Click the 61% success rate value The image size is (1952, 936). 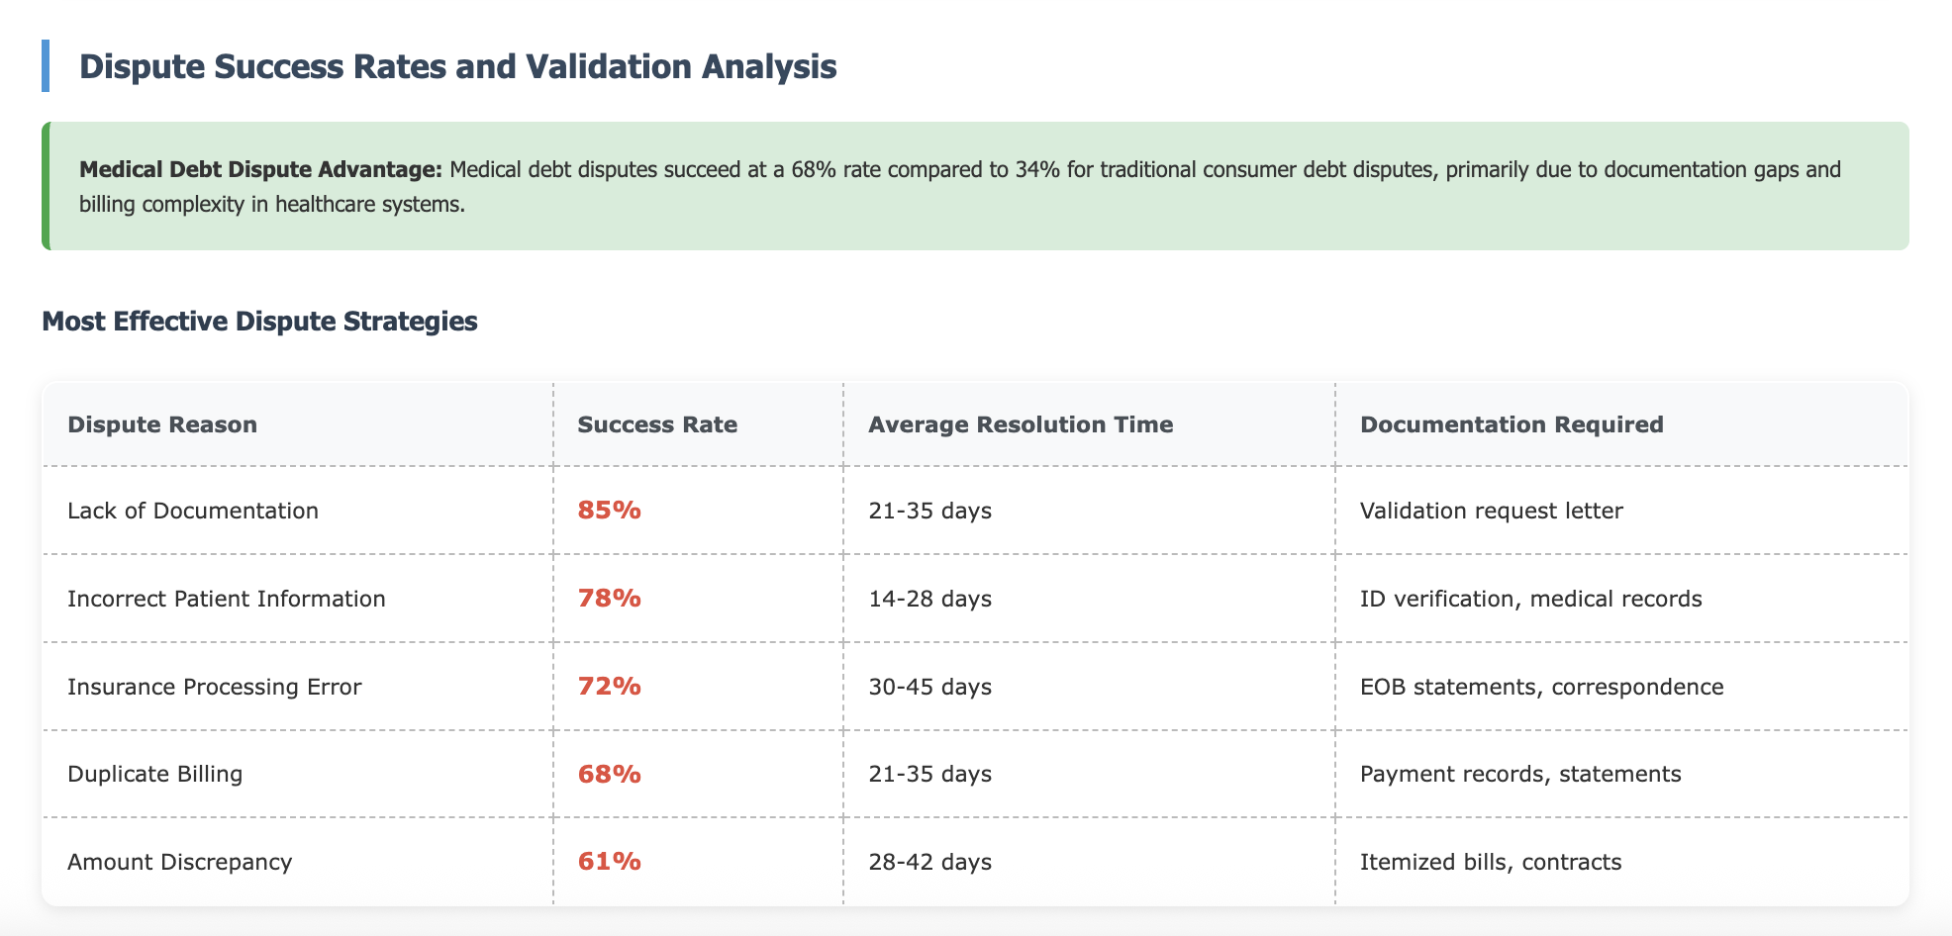tap(610, 862)
